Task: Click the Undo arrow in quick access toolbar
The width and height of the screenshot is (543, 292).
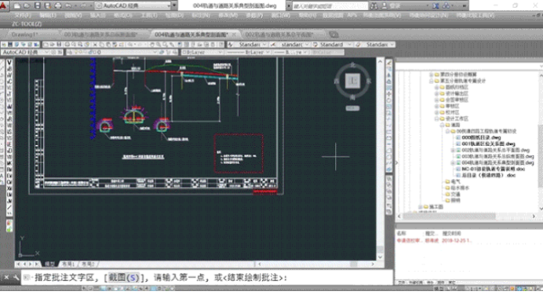Action: tap(68, 6)
